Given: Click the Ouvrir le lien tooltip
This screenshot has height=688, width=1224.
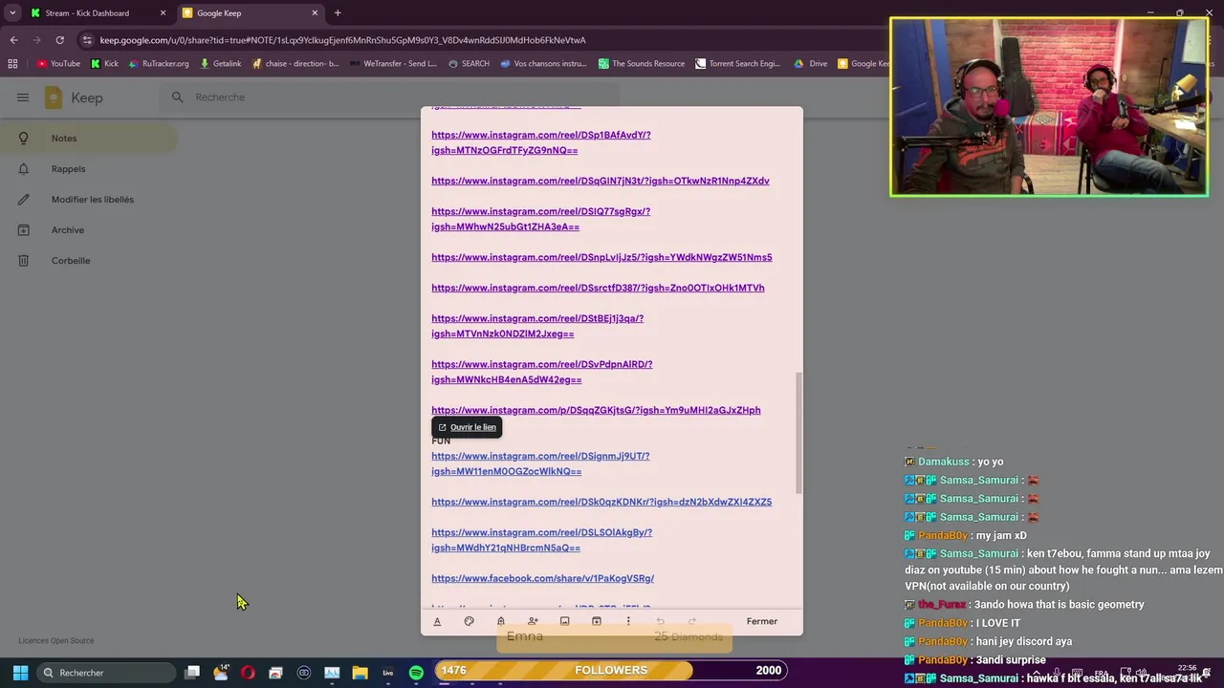Looking at the screenshot, I should 467,427.
